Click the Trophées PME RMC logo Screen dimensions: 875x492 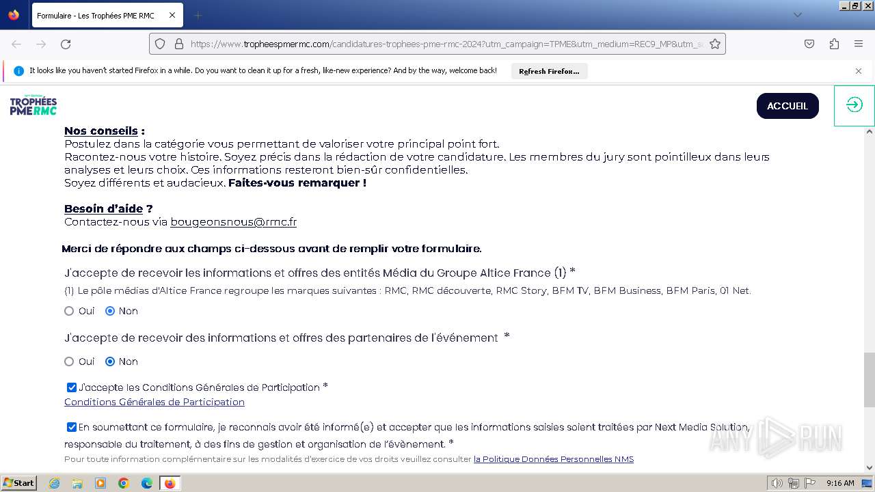(x=33, y=105)
